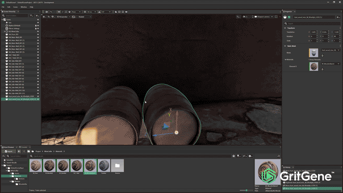
Task: Click the small icon below the material dropdown
Action: [322, 69]
